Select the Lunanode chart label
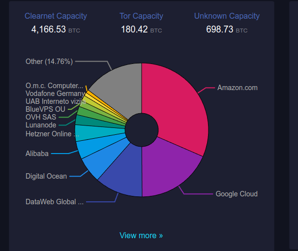 41,125
